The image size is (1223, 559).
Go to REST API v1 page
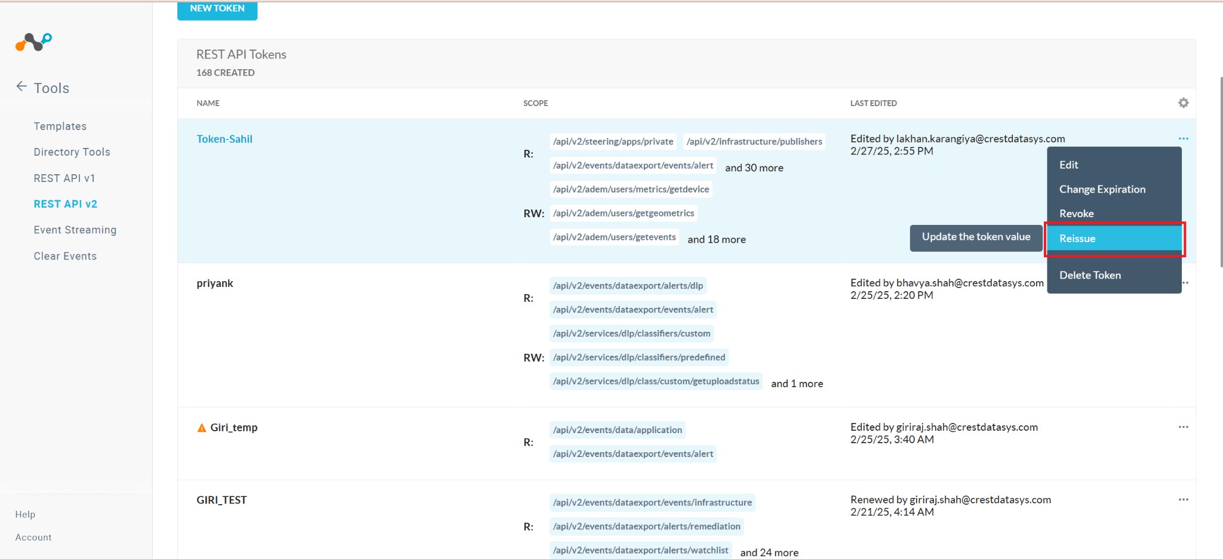pyautogui.click(x=64, y=178)
